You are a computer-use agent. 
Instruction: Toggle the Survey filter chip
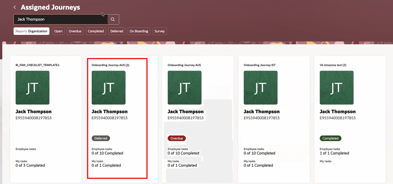tap(160, 31)
